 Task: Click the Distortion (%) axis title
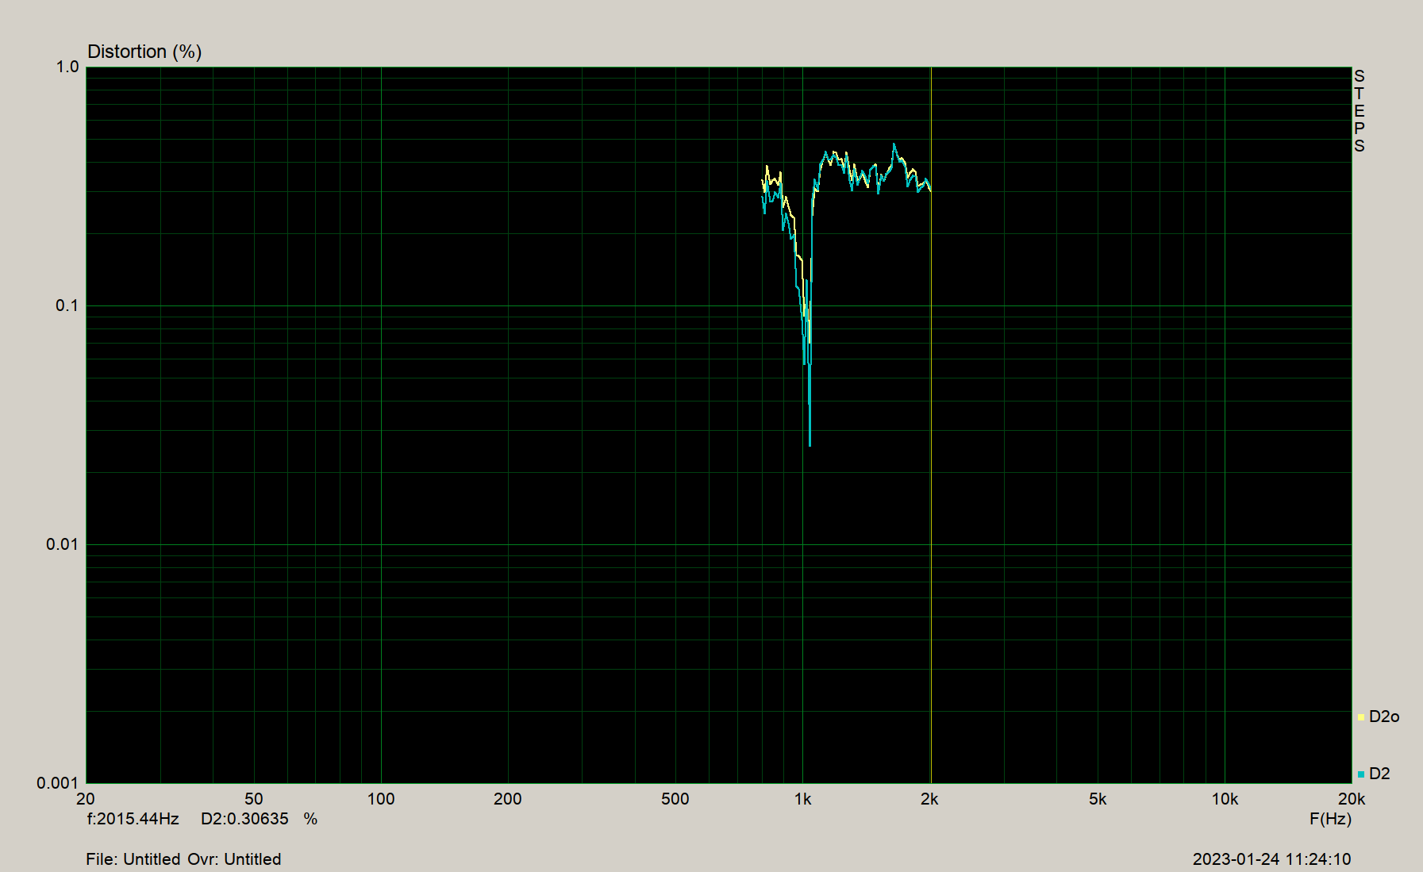pos(144,52)
